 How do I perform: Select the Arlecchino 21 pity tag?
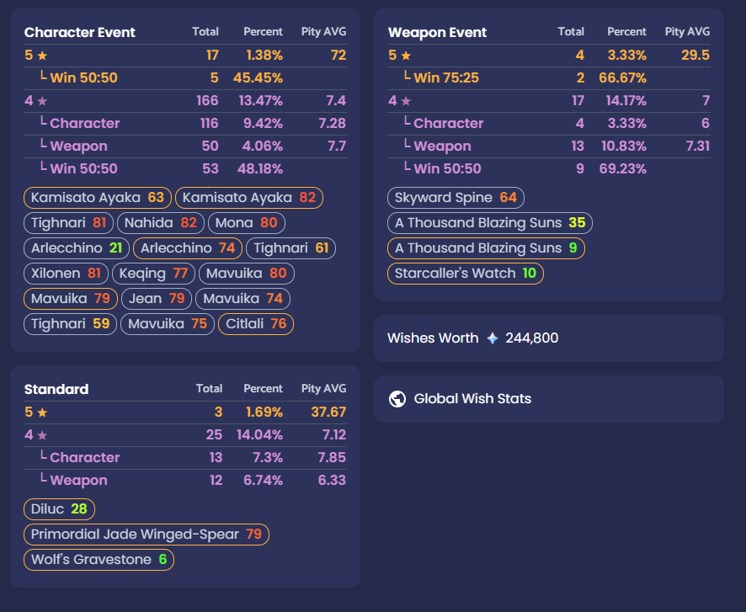pyautogui.click(x=77, y=248)
